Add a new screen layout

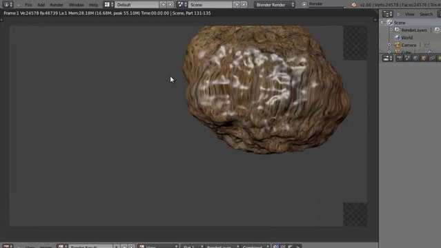(163, 5)
